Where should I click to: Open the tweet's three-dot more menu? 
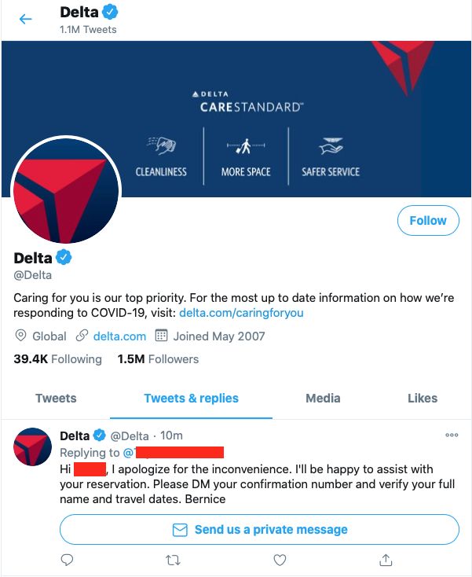click(452, 435)
